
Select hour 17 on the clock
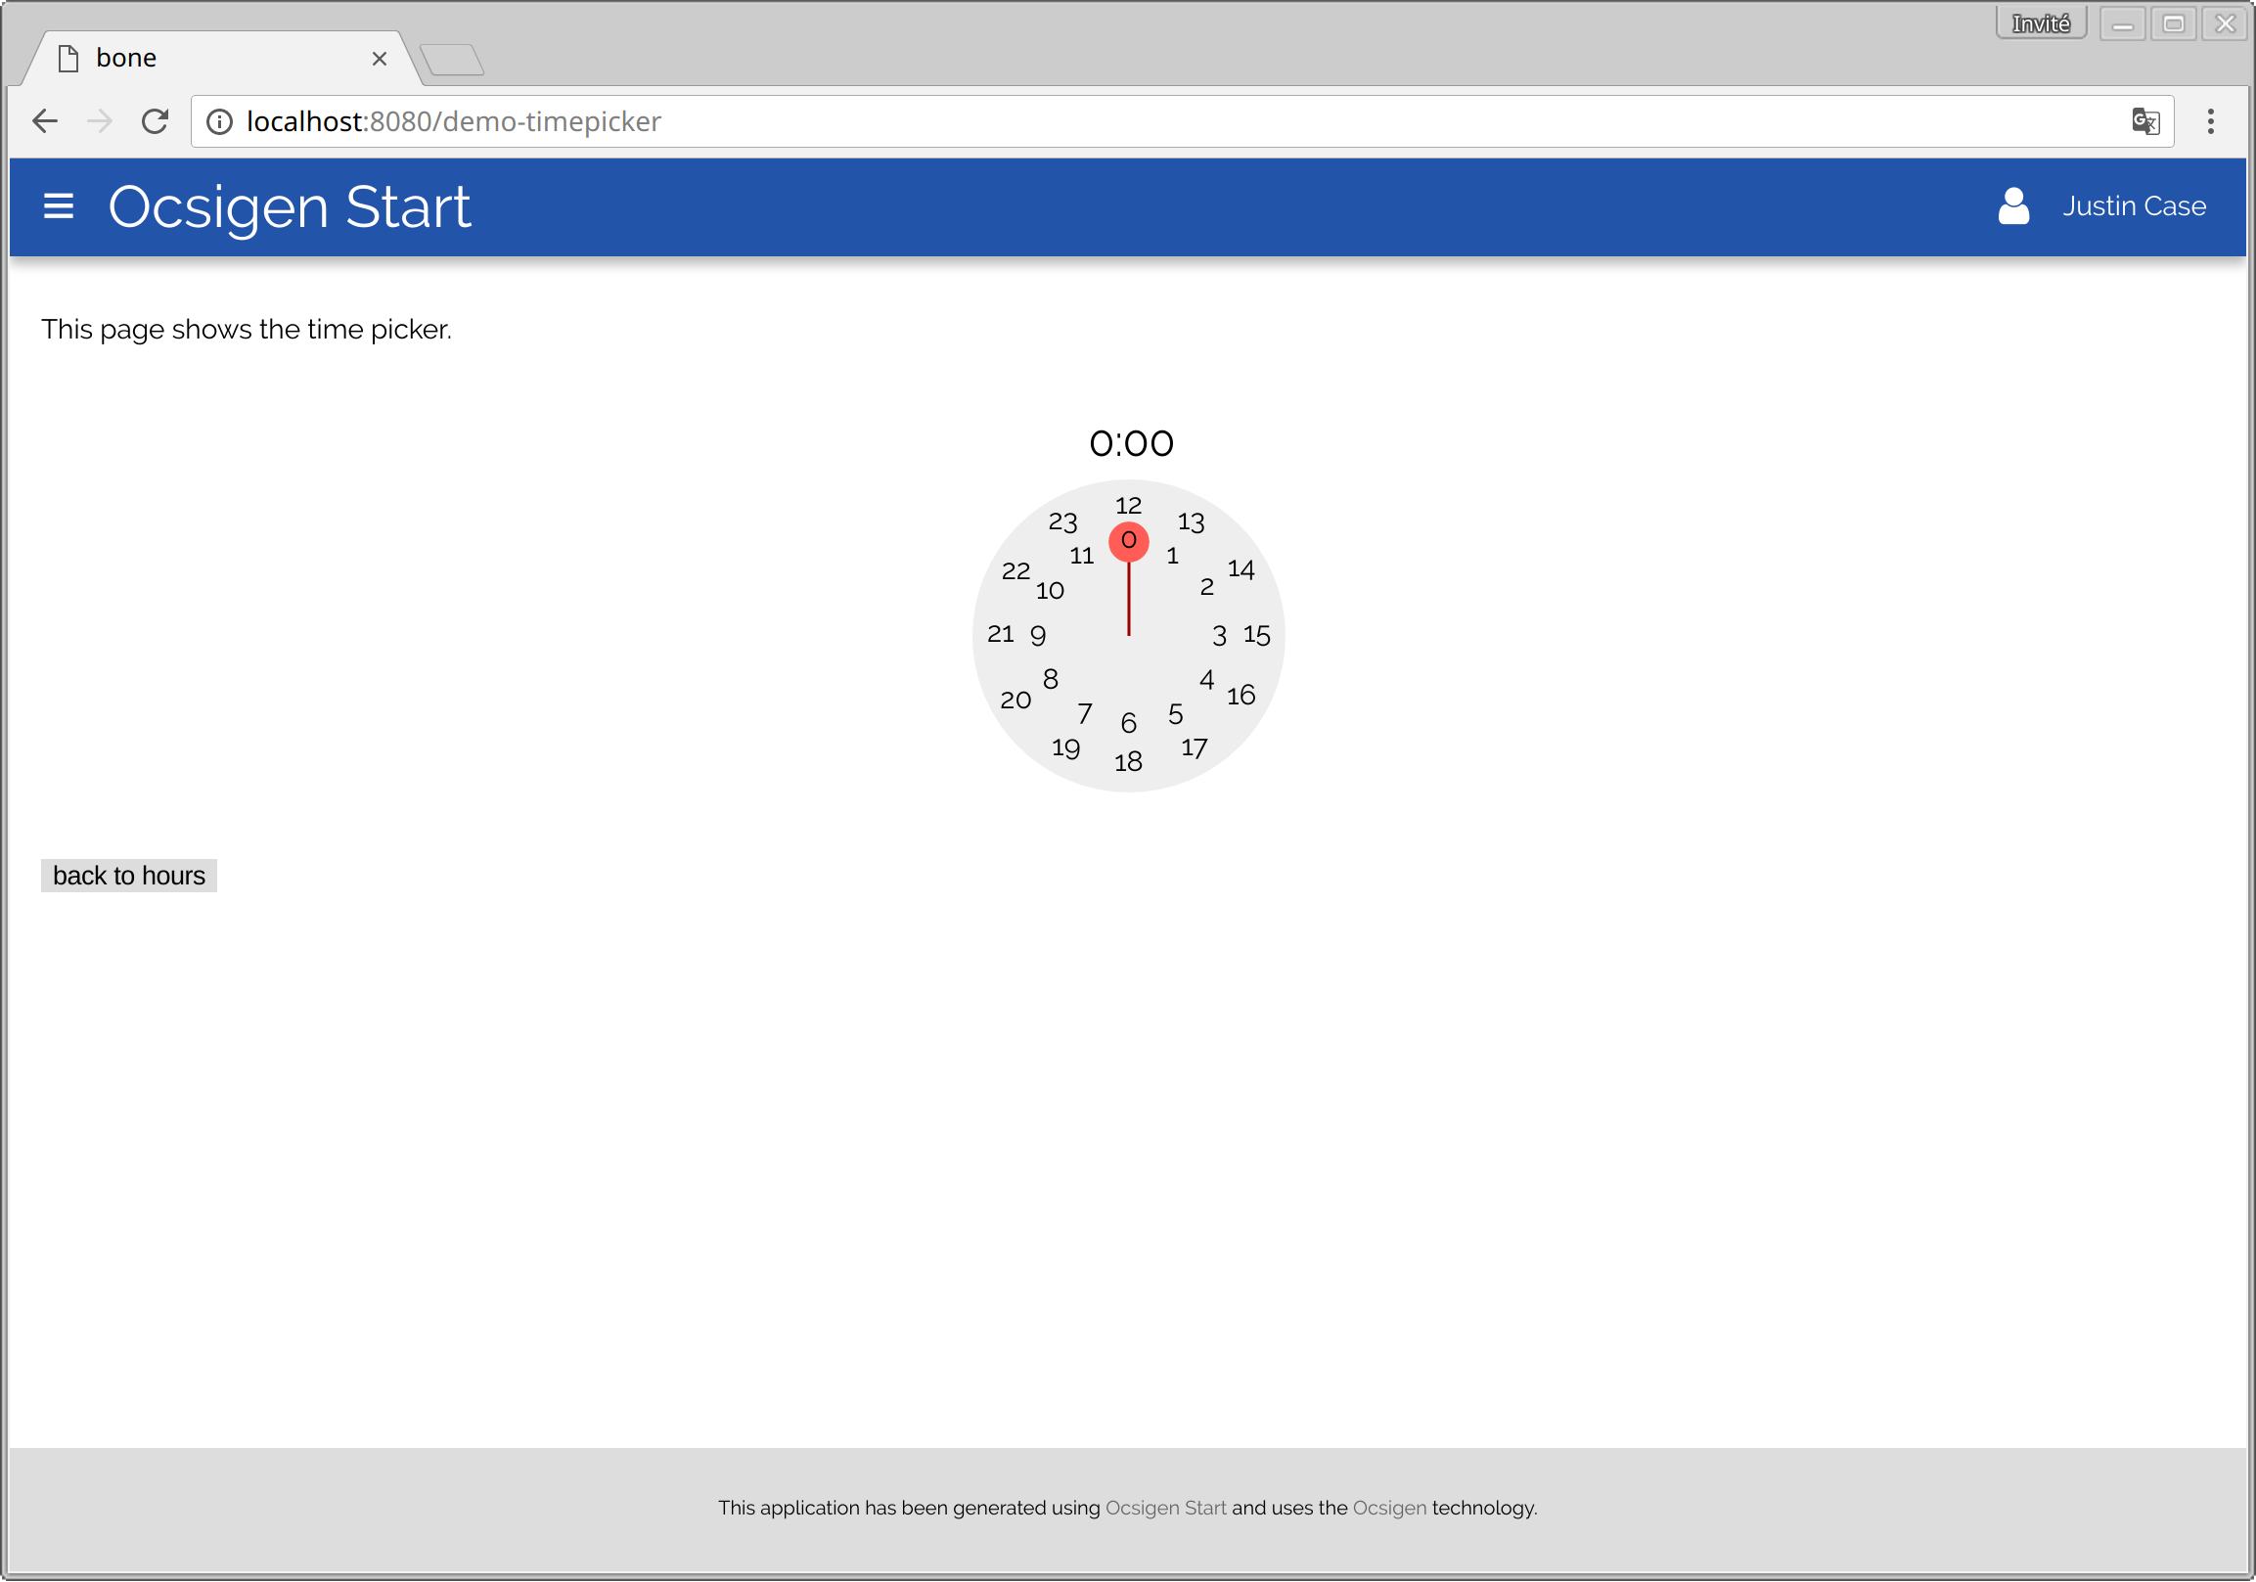pyautogui.click(x=1194, y=747)
